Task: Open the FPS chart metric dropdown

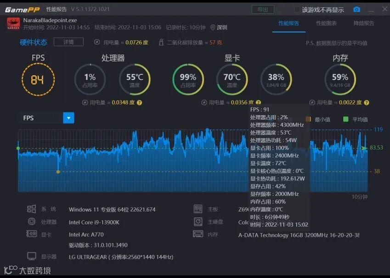Action: click(68, 118)
